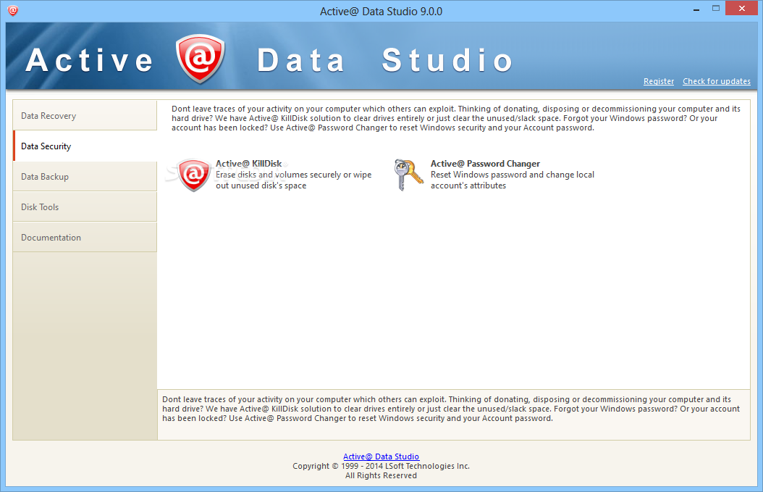763x492 pixels.
Task: Click the 'Erase disks and volumes securely' description
Action: click(x=293, y=180)
